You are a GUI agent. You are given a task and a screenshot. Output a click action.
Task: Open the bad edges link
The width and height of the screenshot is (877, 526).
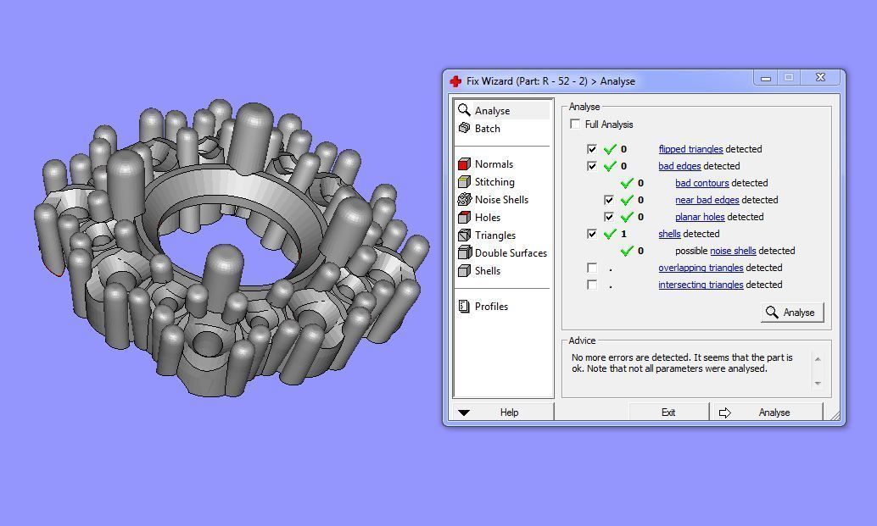click(679, 166)
